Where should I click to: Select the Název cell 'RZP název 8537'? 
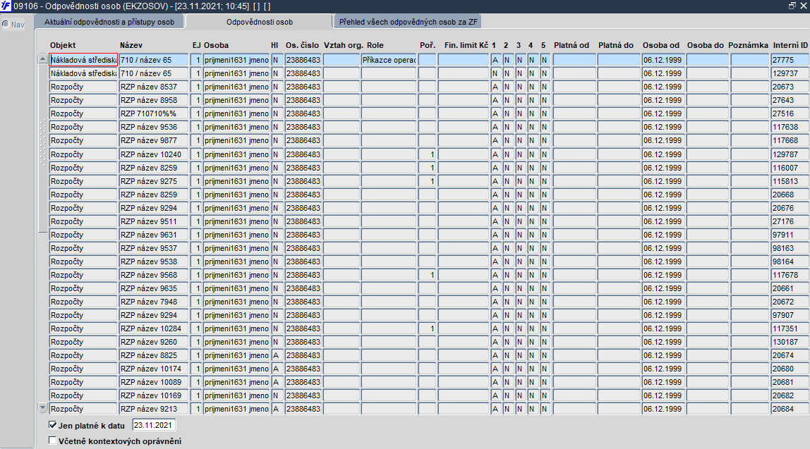153,87
